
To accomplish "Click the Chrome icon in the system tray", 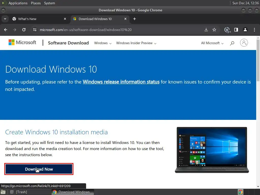I will [x=240, y=192].
